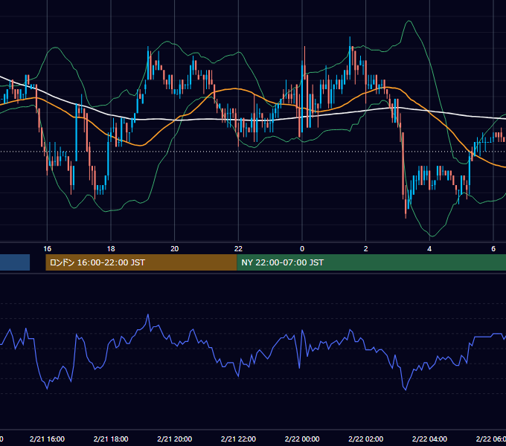Click the NY 22:00-07:00 JST session bar

click(371, 262)
